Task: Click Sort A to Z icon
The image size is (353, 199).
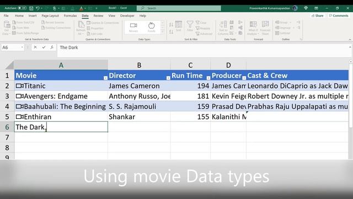Action: point(171,24)
